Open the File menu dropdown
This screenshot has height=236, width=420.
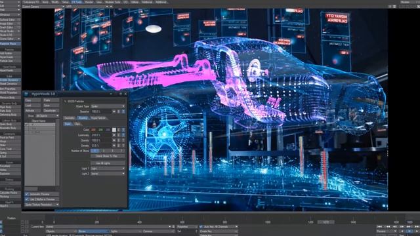click(x=10, y=2)
